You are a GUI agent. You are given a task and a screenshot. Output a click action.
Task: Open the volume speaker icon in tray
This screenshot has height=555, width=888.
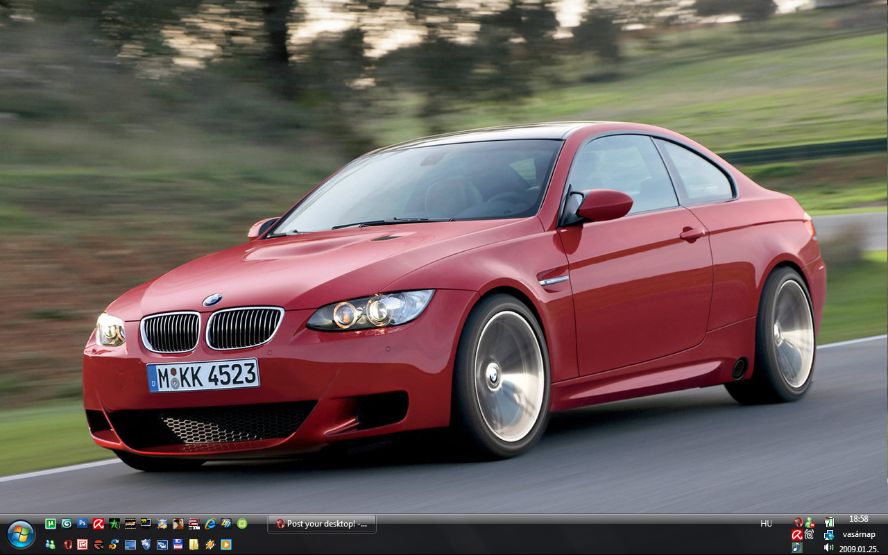point(829,547)
